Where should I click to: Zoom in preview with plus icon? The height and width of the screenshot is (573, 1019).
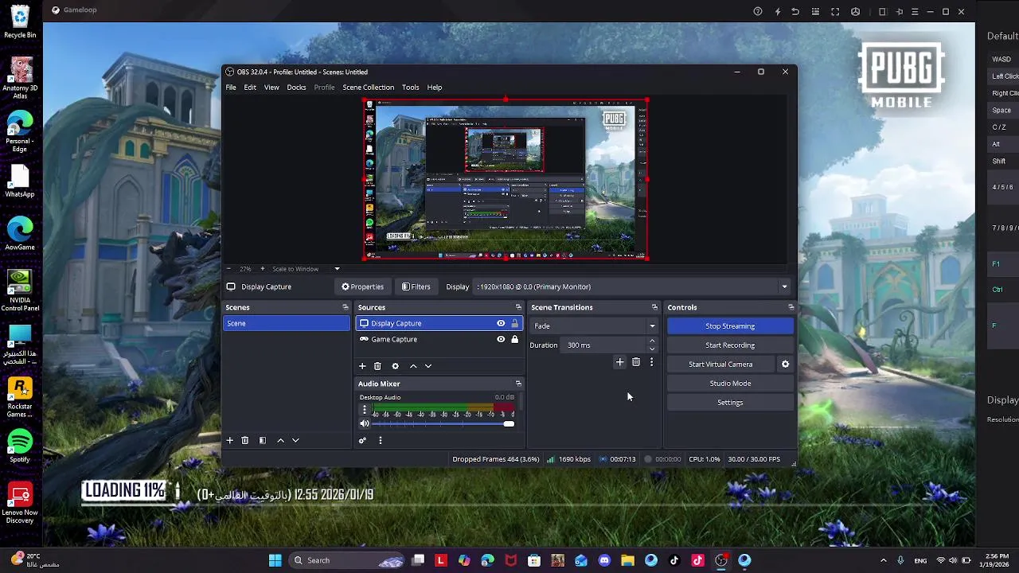click(262, 269)
